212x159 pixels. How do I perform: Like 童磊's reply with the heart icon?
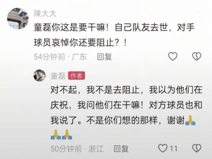[163, 148]
